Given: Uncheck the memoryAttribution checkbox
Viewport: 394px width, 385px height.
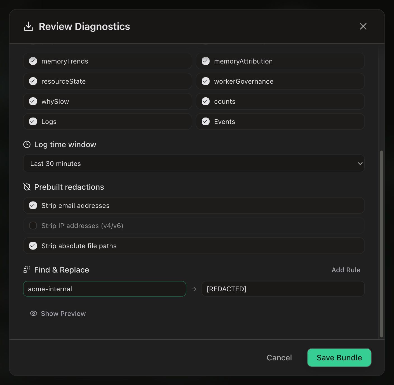Looking at the screenshot, I should pos(206,61).
